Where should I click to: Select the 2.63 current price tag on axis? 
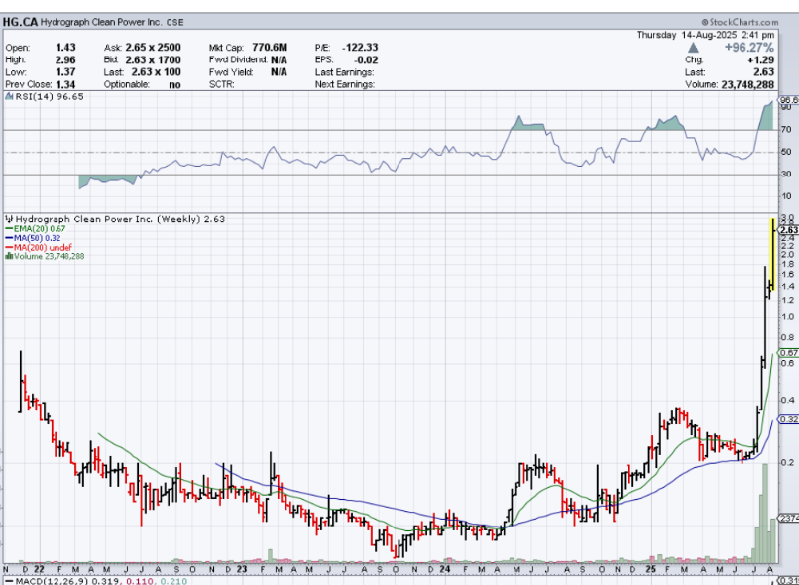788,230
